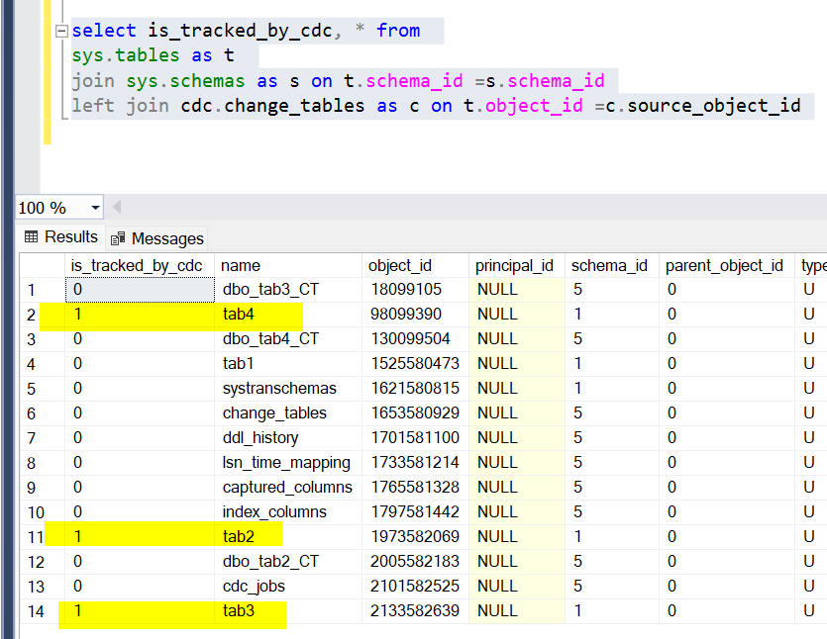Place cursor on cdc.change_tables in the query
This screenshot has height=639, width=827.
click(272, 106)
